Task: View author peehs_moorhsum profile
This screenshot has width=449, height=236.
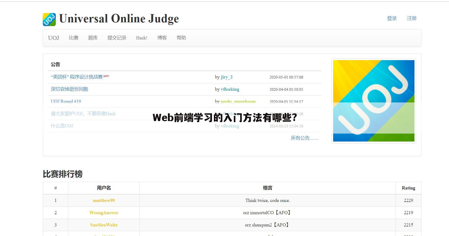Action: tap(238, 102)
